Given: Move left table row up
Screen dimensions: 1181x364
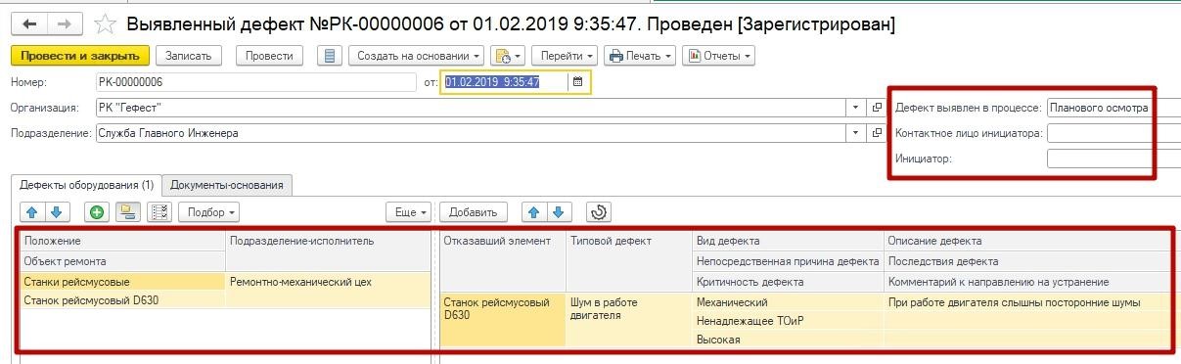Looking at the screenshot, I should [32, 211].
